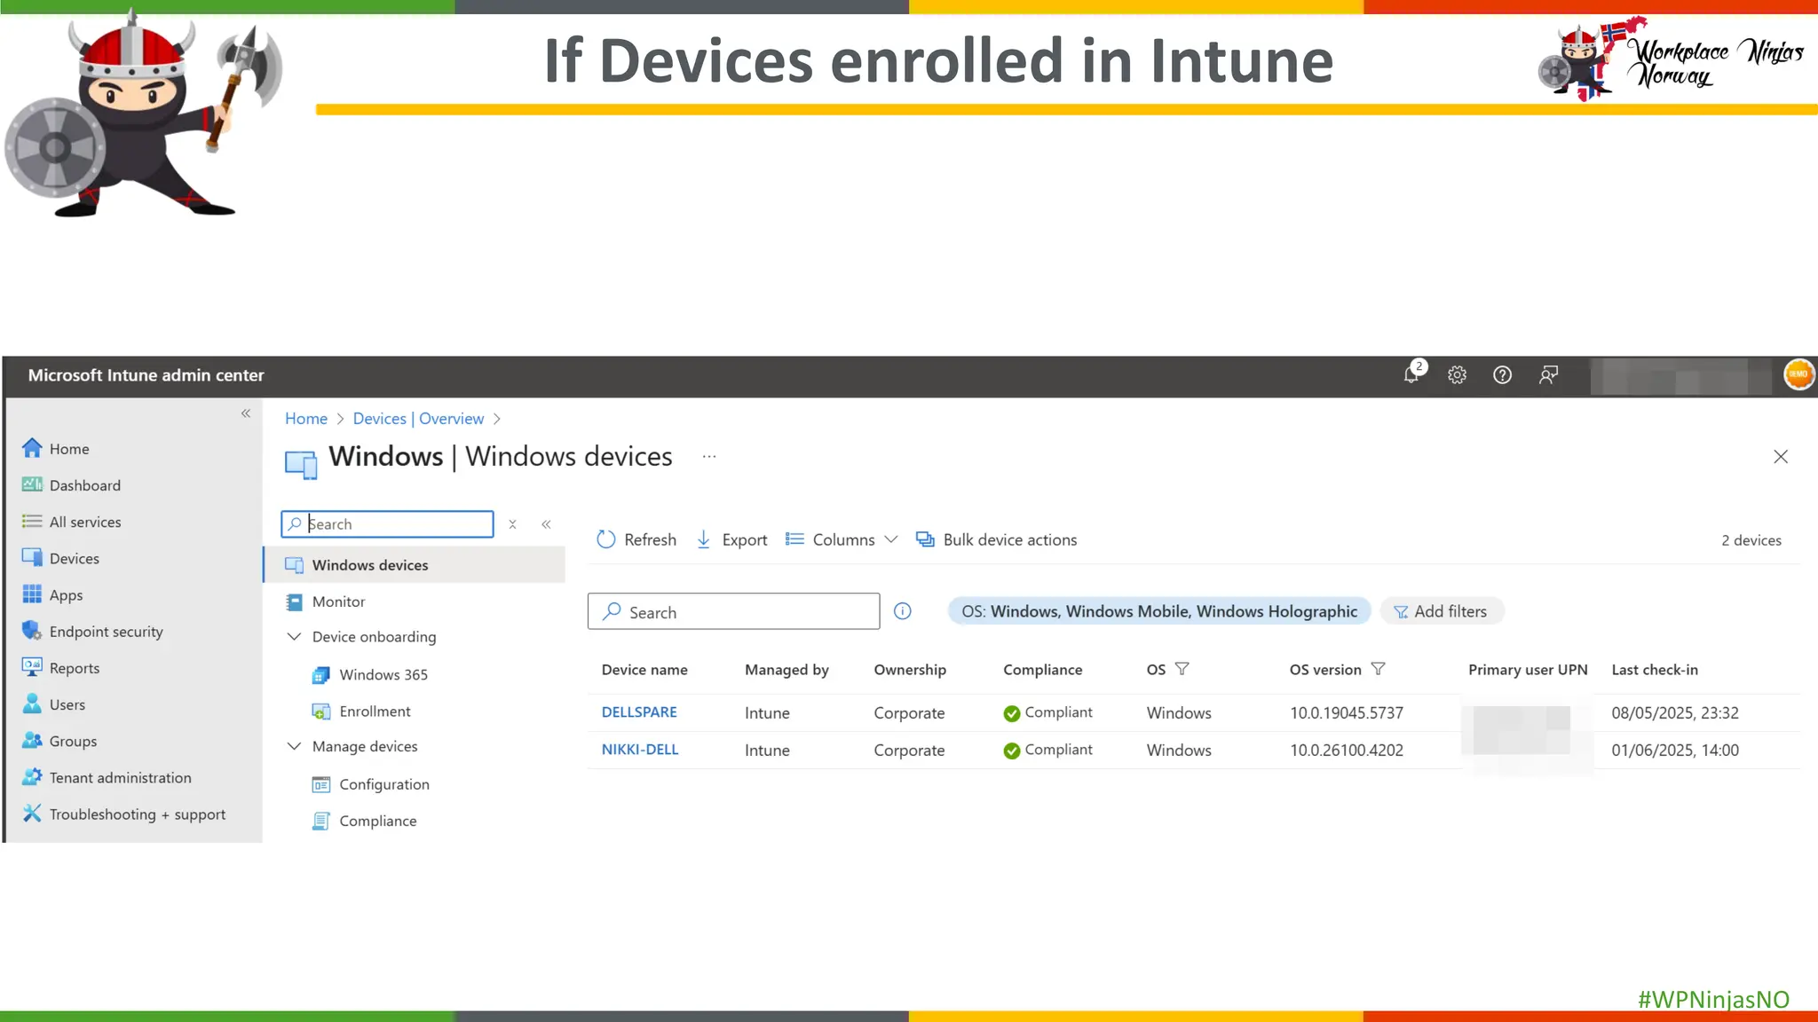Click the help question mark icon
The image size is (1818, 1022).
pos(1502,375)
